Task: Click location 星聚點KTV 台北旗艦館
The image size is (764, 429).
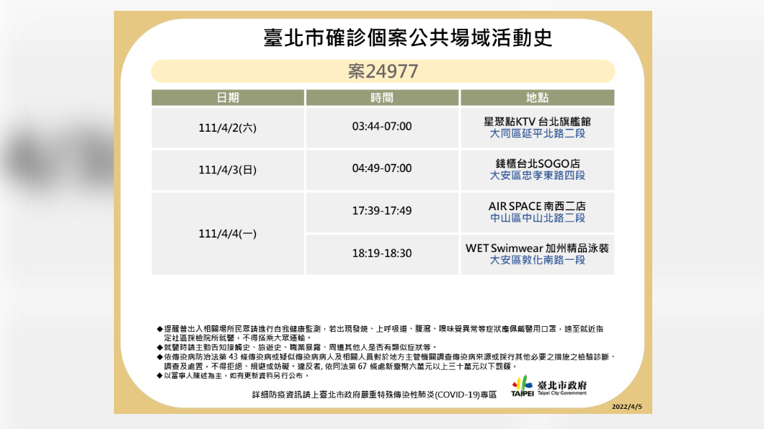Action: coord(538,121)
